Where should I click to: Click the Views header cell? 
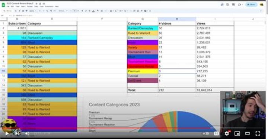pos(215,23)
